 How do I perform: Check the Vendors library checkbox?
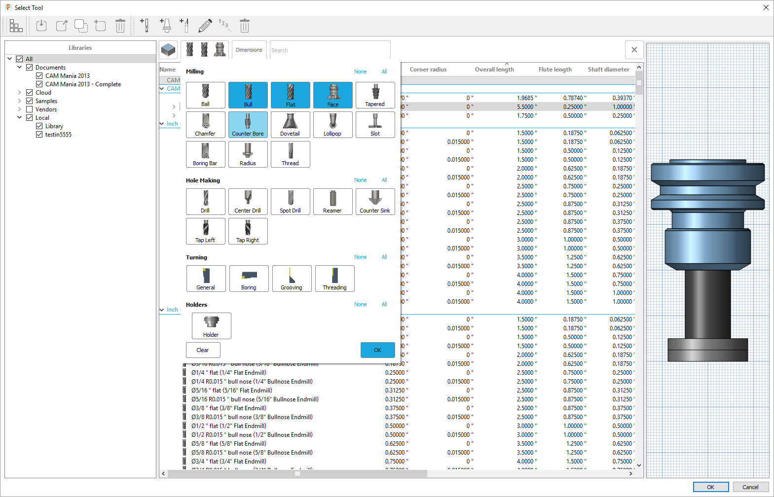point(30,109)
